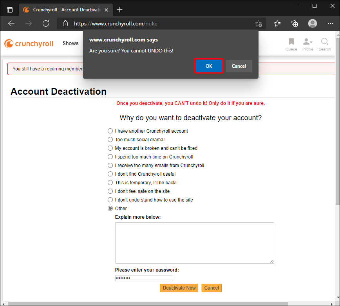Screen dimensions: 340x306
Task: Open the Profile dropdown
Action: pyautogui.click(x=308, y=44)
